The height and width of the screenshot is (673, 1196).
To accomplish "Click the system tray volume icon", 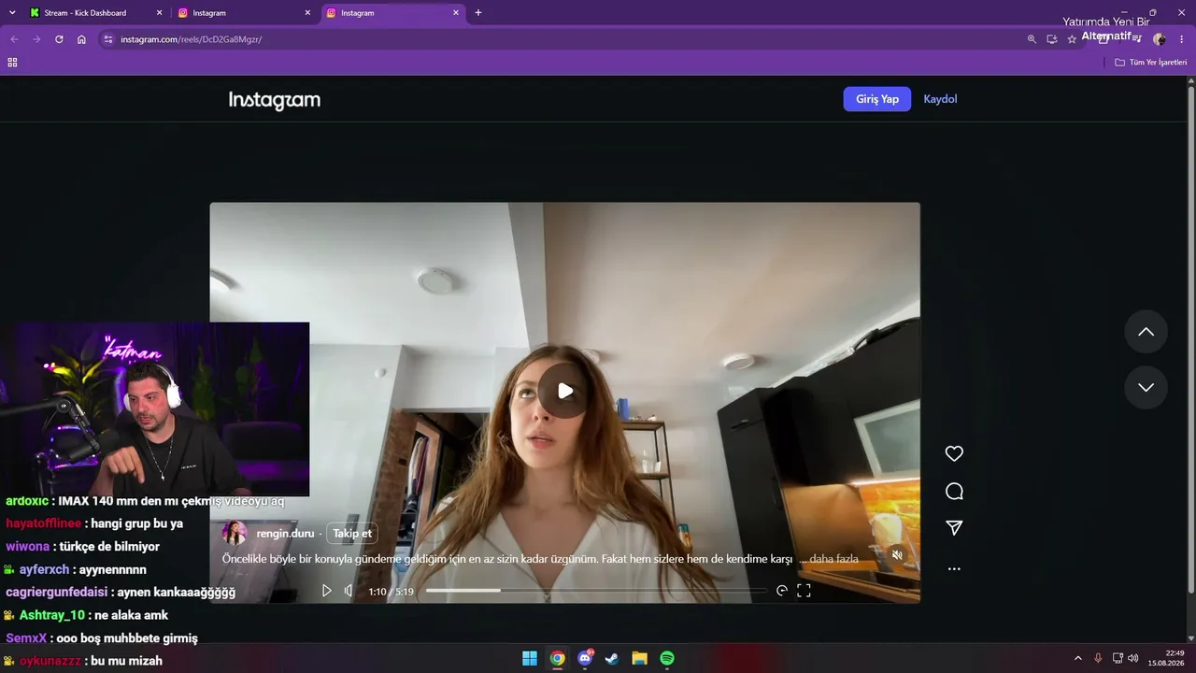I will pyautogui.click(x=1133, y=658).
